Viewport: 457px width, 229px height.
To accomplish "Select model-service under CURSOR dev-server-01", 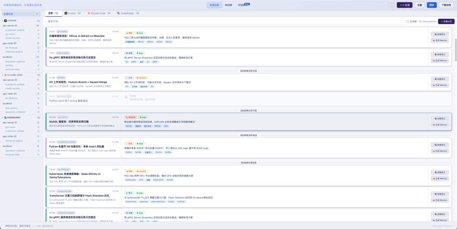I will 21,38.
